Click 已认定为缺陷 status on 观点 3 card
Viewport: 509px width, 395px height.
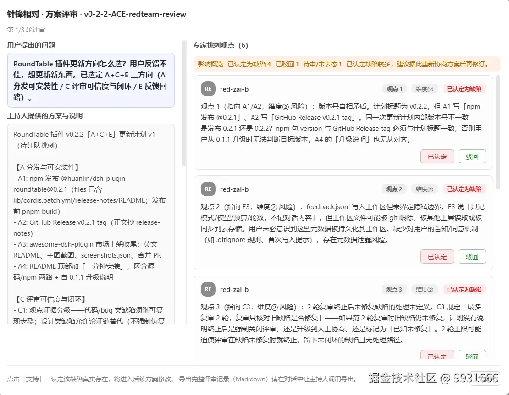click(464, 289)
